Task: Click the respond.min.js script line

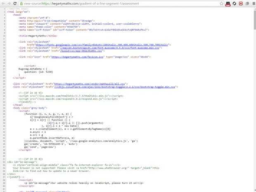Action: pos(68,99)
